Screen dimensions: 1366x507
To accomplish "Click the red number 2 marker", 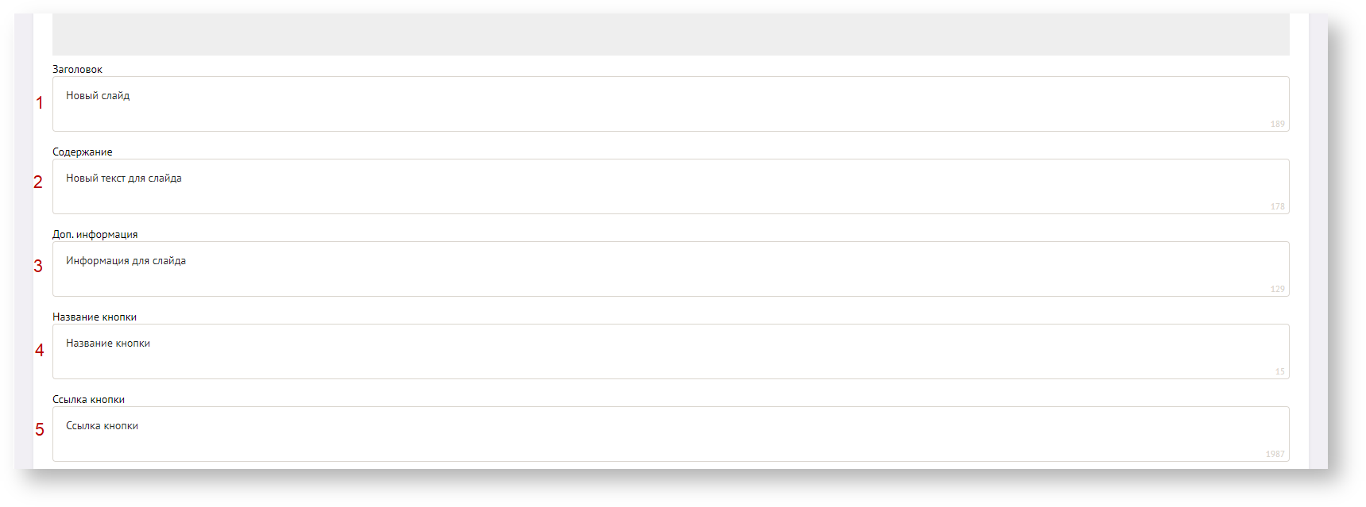I will click(38, 182).
